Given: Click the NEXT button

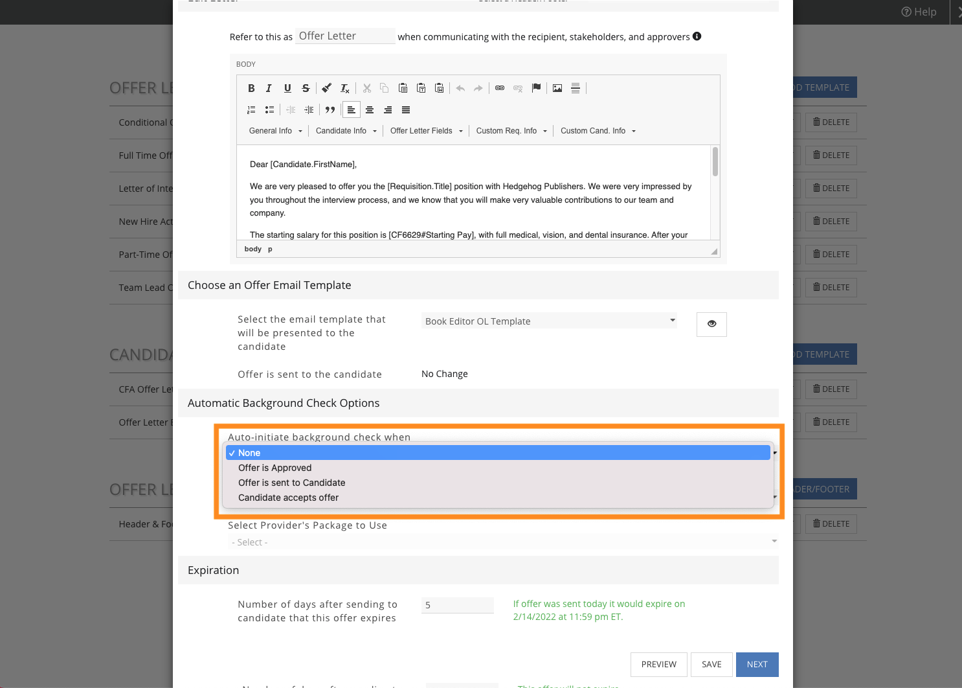Looking at the screenshot, I should tap(757, 665).
